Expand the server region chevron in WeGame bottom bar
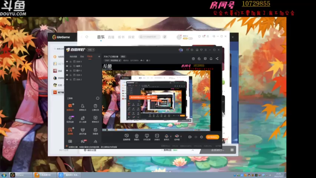Screen dimensions: 316x178 pyautogui.click(x=193, y=150)
